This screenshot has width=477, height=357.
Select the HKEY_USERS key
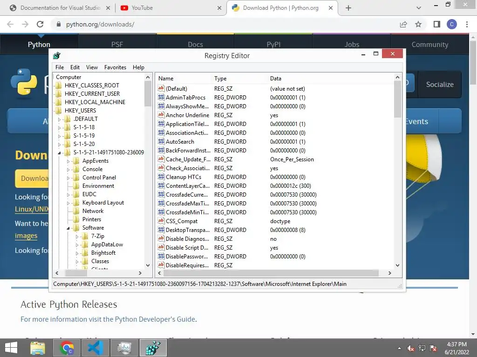[80, 111]
